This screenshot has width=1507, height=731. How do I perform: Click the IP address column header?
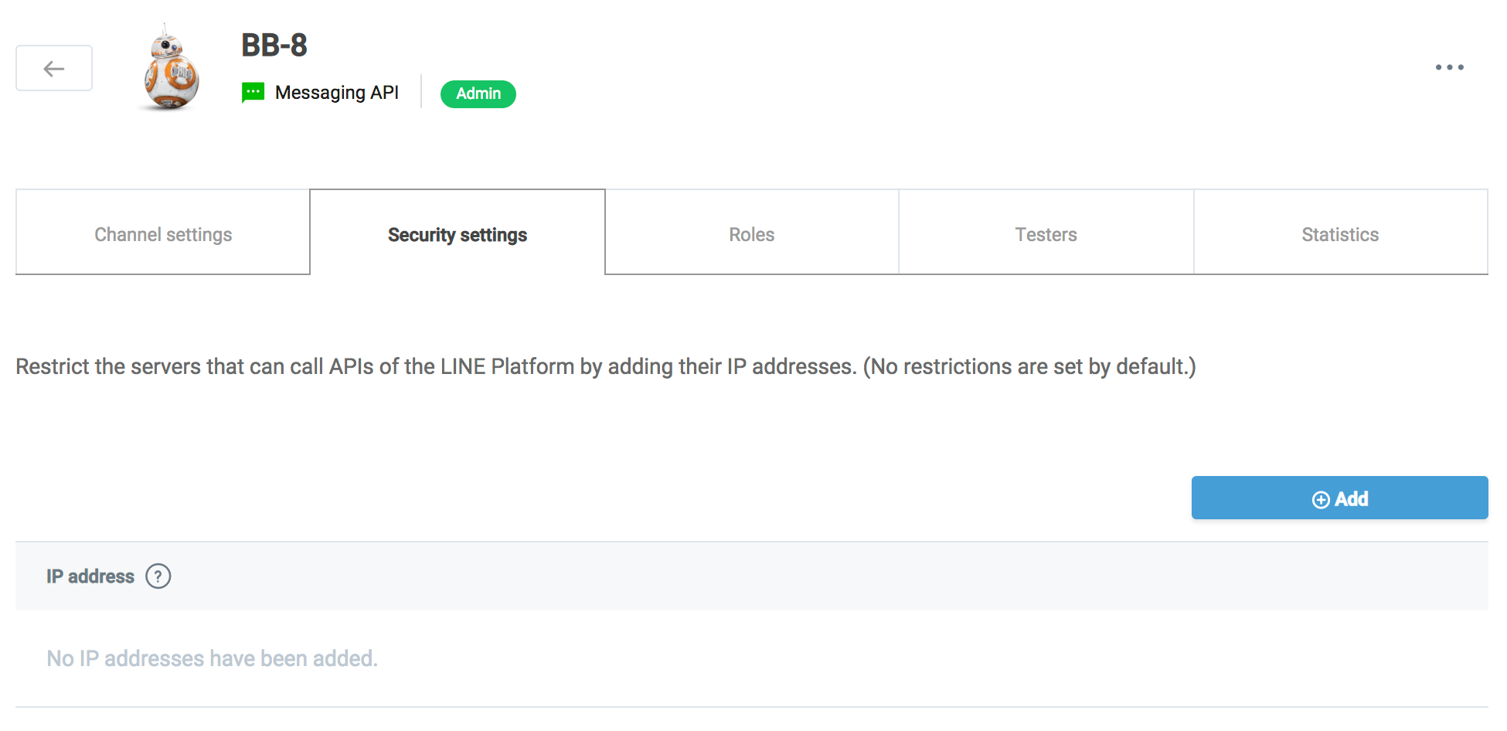tap(90, 576)
